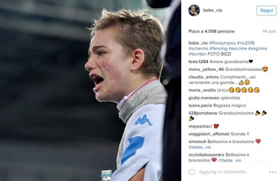This screenshot has height=181, width=278.
Task: Open the #fechten hashtag link
Action: coord(198,54)
